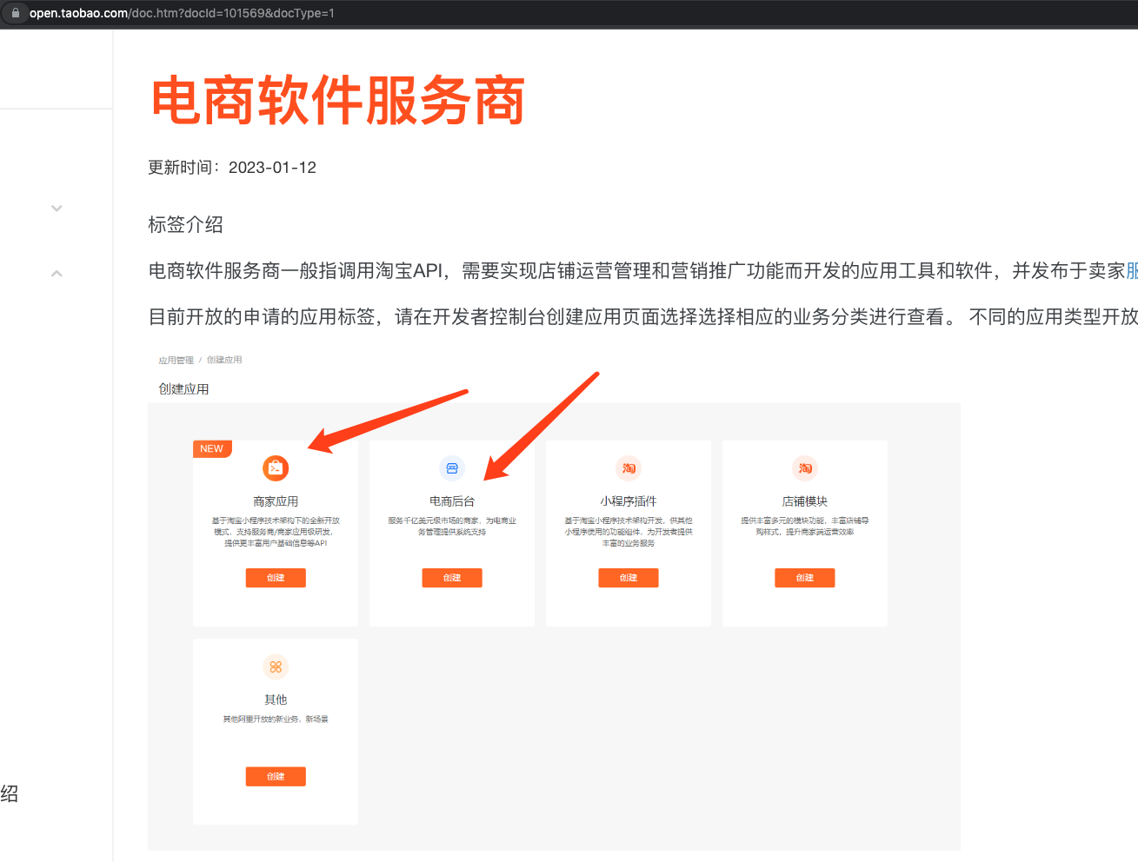Click the 店铺模块 card title
Viewport: 1138px width, 862px height.
(805, 501)
